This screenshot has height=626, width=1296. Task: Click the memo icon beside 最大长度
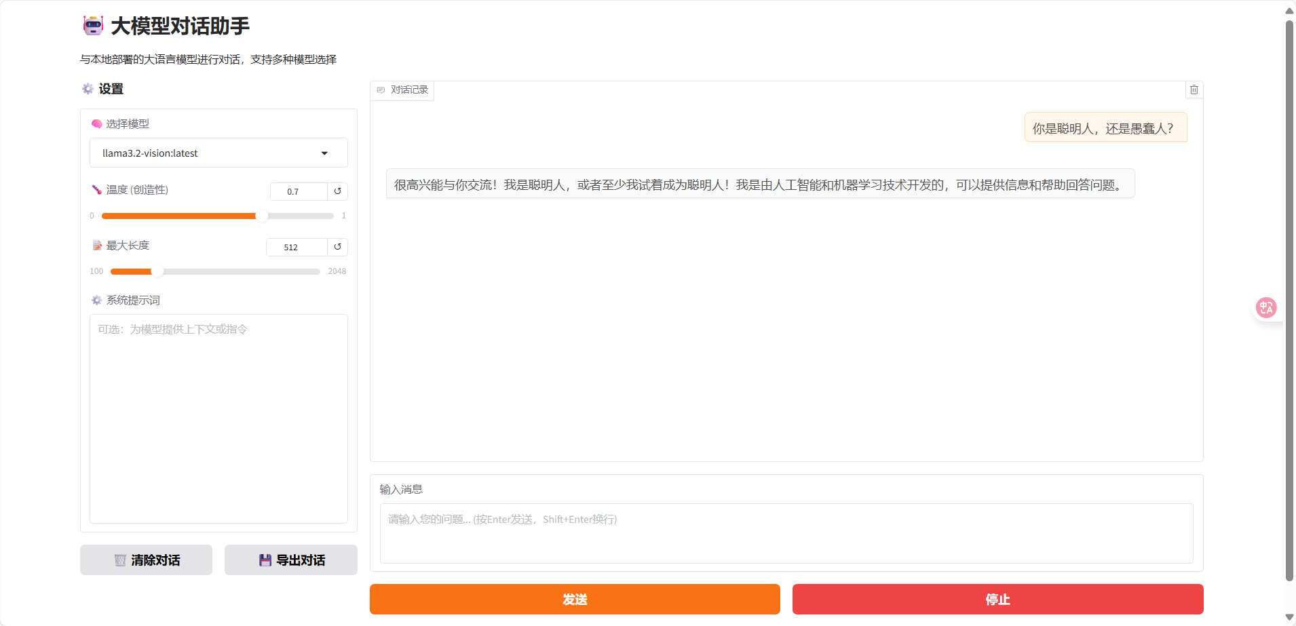pos(96,245)
